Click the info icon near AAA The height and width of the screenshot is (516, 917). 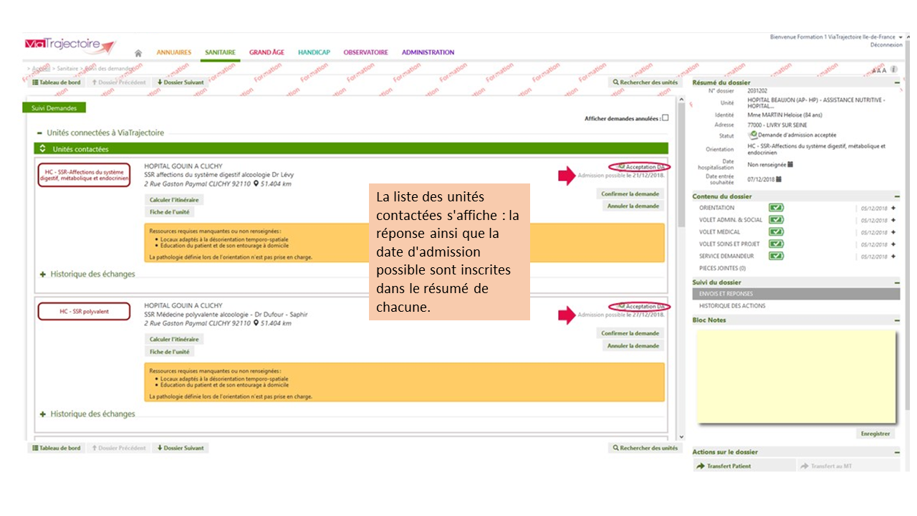click(x=894, y=70)
